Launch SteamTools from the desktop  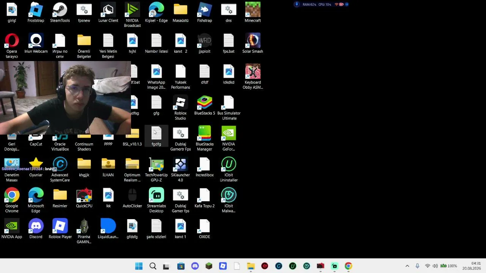point(60,13)
